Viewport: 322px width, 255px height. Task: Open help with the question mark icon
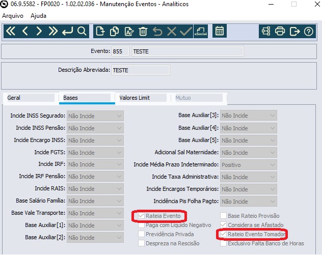coord(309,32)
